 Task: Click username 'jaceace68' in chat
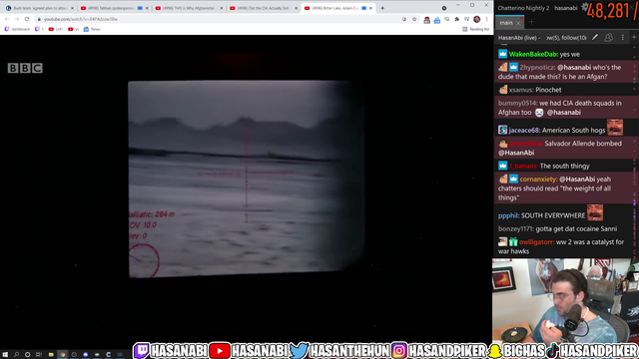[524, 131]
